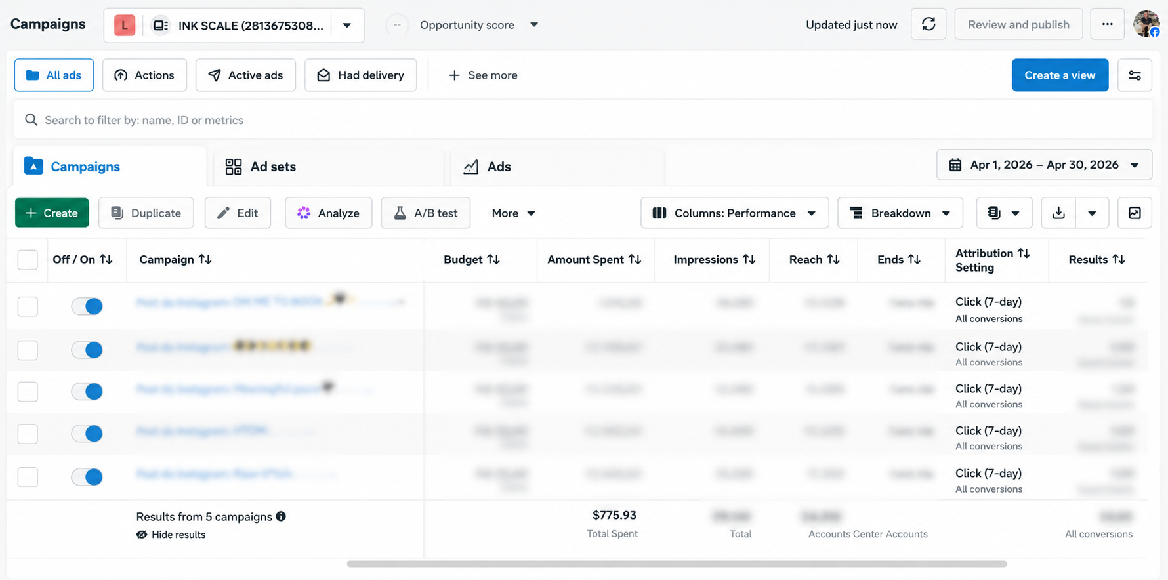Sort by Ends column arrows
Viewport: 1168px width, 580px height.
click(914, 260)
